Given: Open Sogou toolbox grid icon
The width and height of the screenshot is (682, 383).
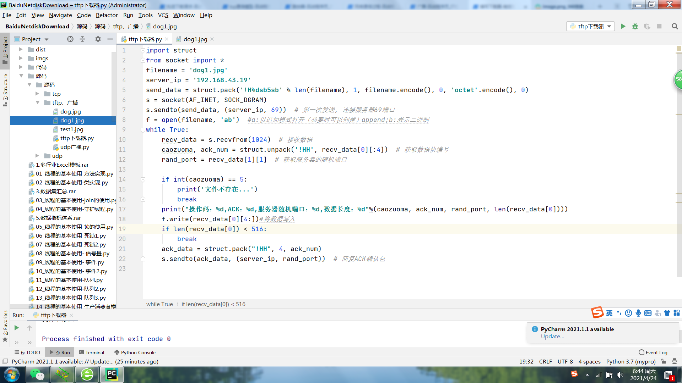Looking at the screenshot, I should coord(677,313).
